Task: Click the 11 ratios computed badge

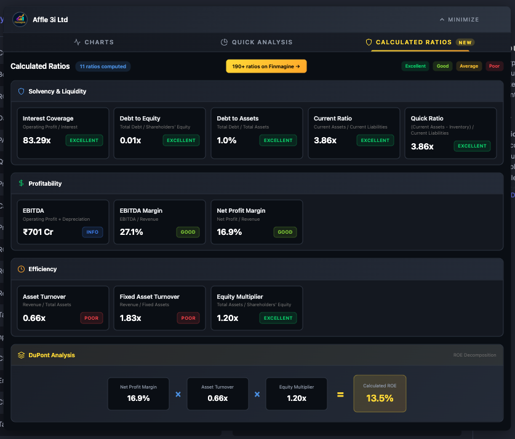Action: [x=103, y=66]
